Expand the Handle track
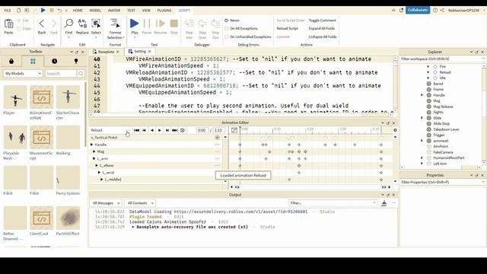Viewport: 487px width, 274px height. [x=91, y=145]
